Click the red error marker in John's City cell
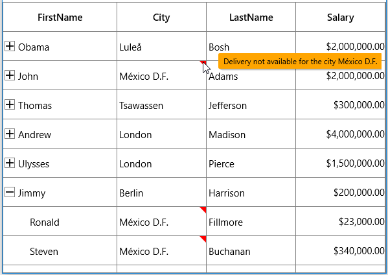This screenshot has height=275, width=388. tap(203, 63)
